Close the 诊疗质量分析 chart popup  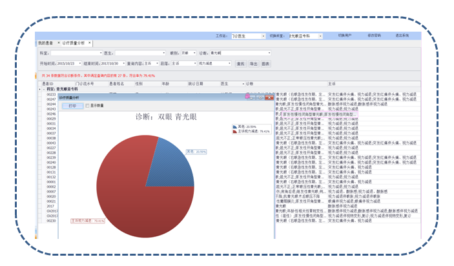click(x=269, y=97)
